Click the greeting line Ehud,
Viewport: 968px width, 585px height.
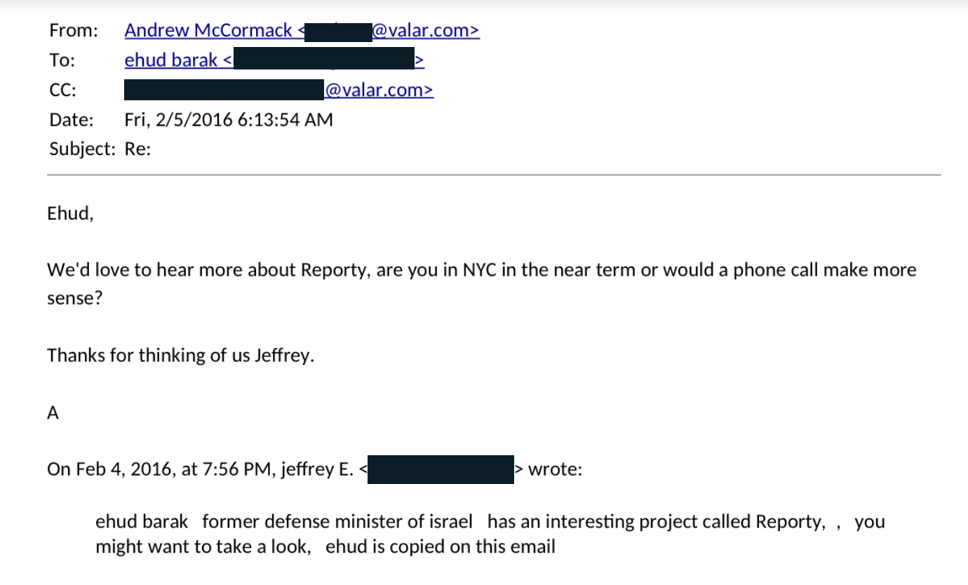pyautogui.click(x=70, y=213)
